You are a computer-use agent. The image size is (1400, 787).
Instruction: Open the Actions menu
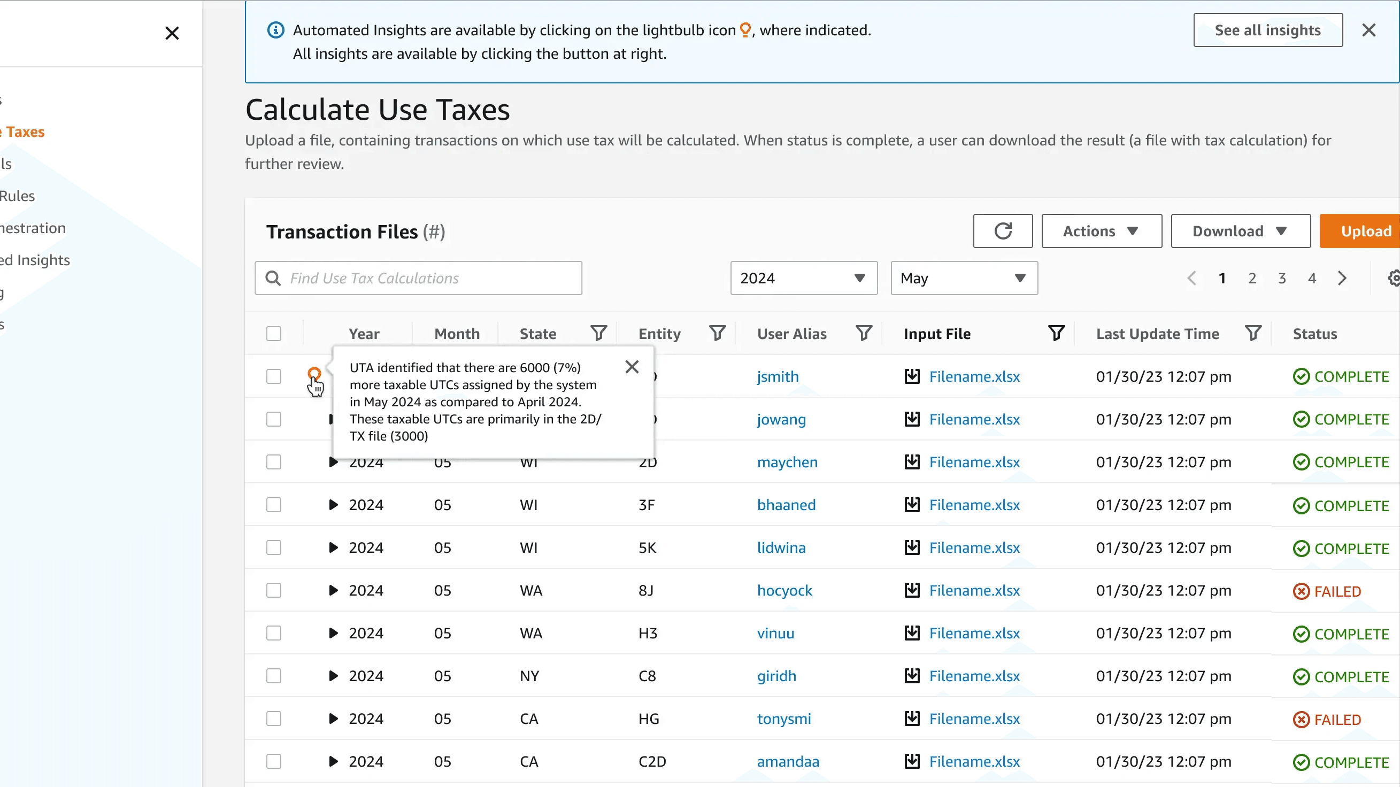tap(1101, 231)
